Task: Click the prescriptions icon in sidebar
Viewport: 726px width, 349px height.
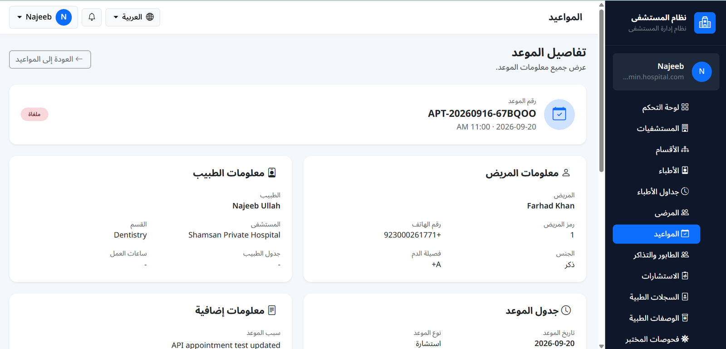Action: pos(685,318)
